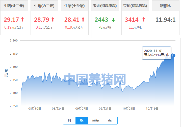Screen dimensions: 181x127
Task: Click the red up arrow beside 3414
Action: point(144,19)
